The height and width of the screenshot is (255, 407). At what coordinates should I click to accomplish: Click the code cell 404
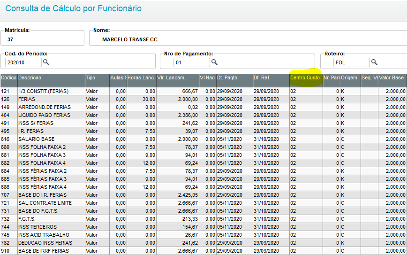[5, 115]
